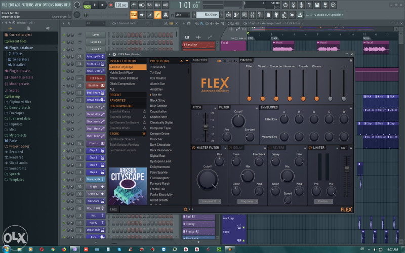Open the Channel rack toolbar icon

pyautogui.click(x=245, y=15)
